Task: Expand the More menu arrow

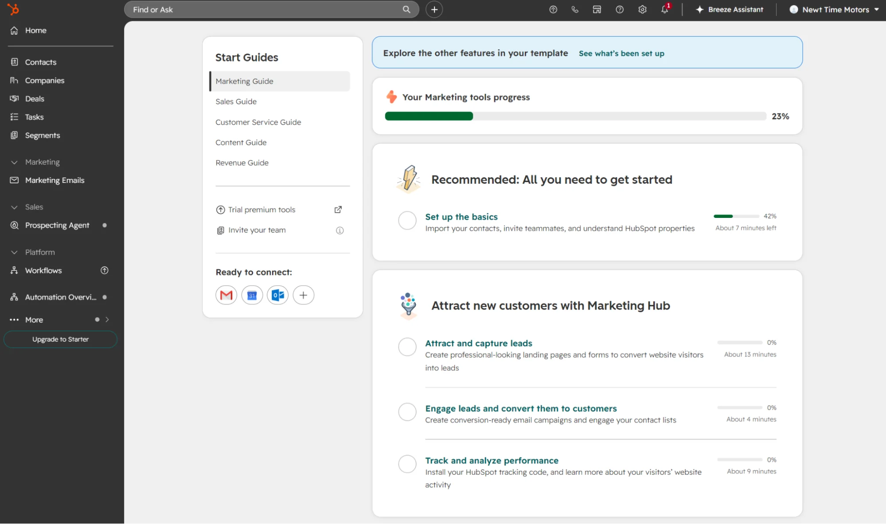Action: click(x=107, y=319)
